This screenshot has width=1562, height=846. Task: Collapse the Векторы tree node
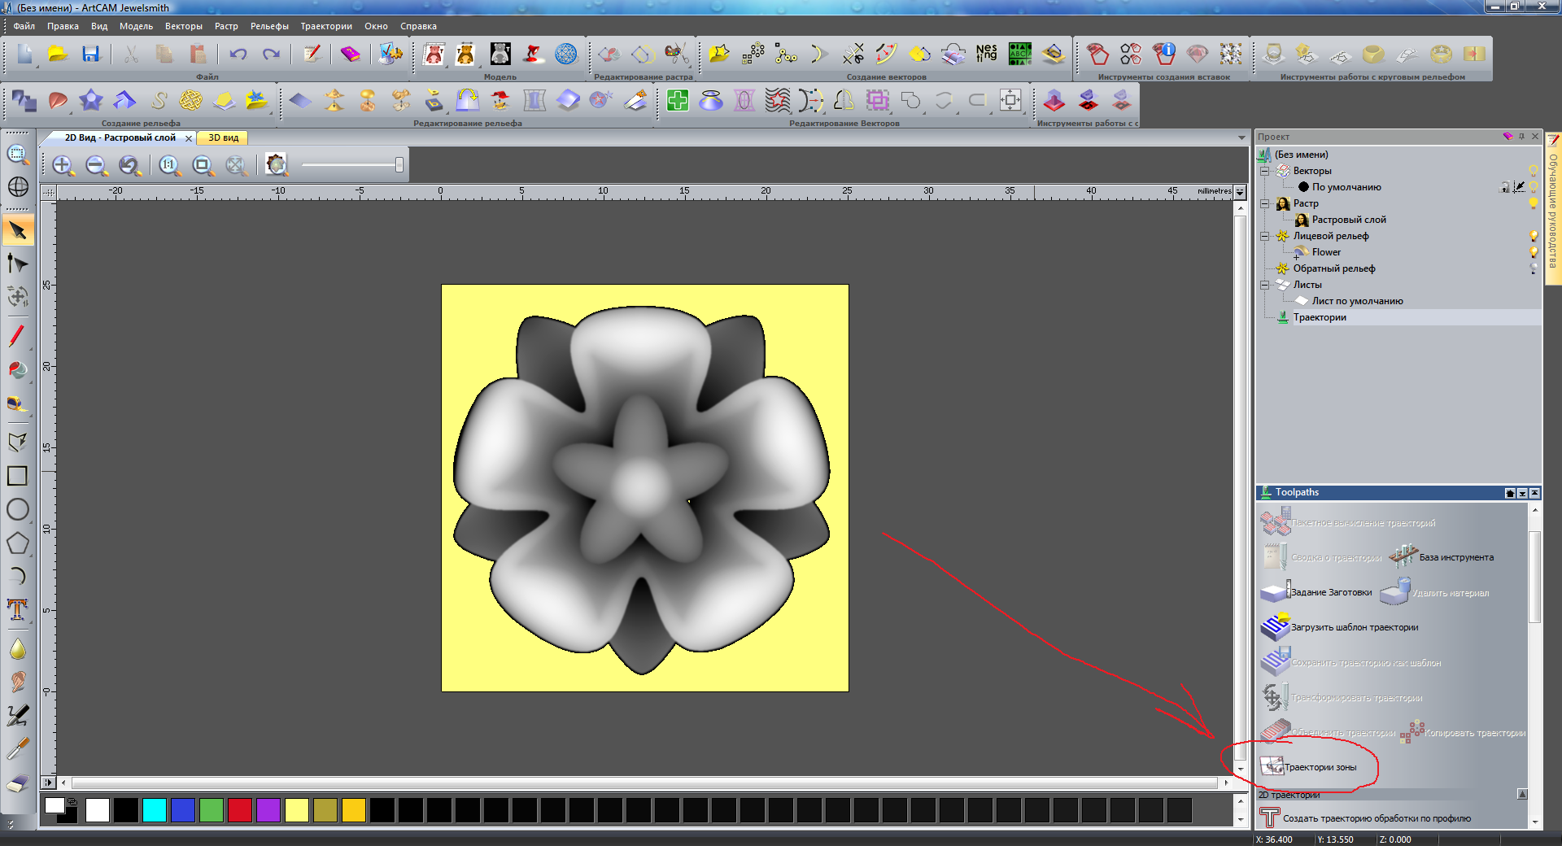tap(1265, 171)
